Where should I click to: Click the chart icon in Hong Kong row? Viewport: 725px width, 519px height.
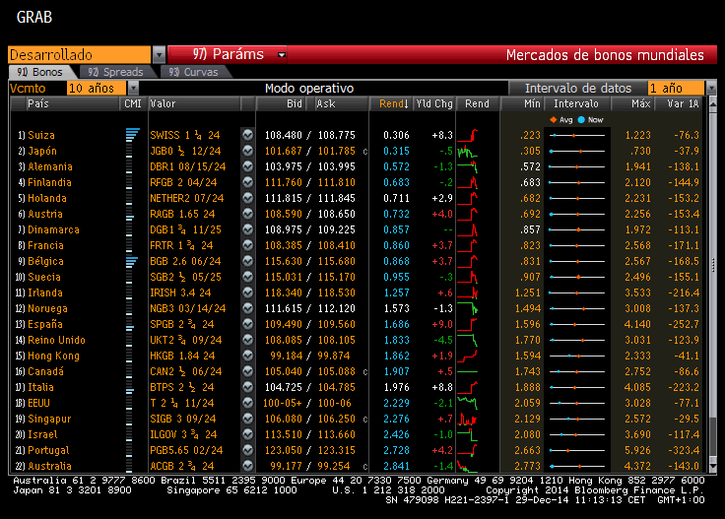(x=248, y=356)
